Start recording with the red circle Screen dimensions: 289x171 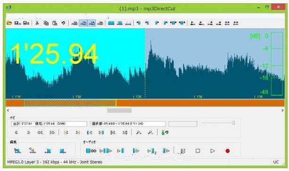coord(227,151)
